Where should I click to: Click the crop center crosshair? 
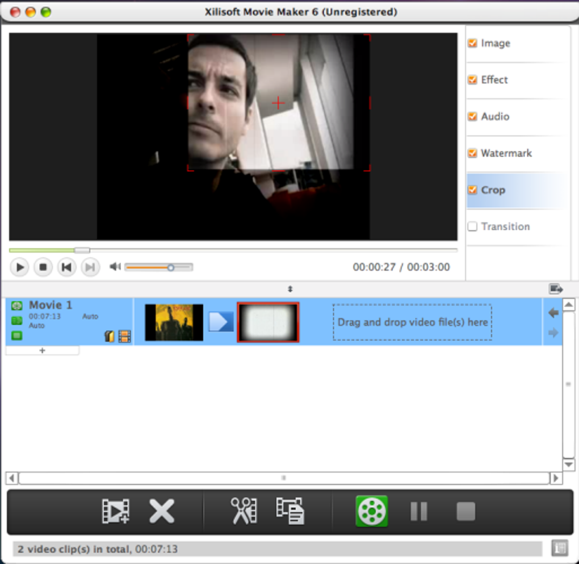pos(278,103)
